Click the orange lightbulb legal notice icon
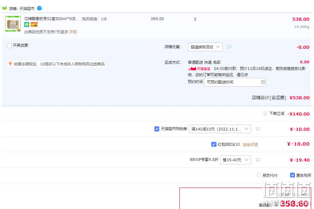314x209 pixels. 10,64
